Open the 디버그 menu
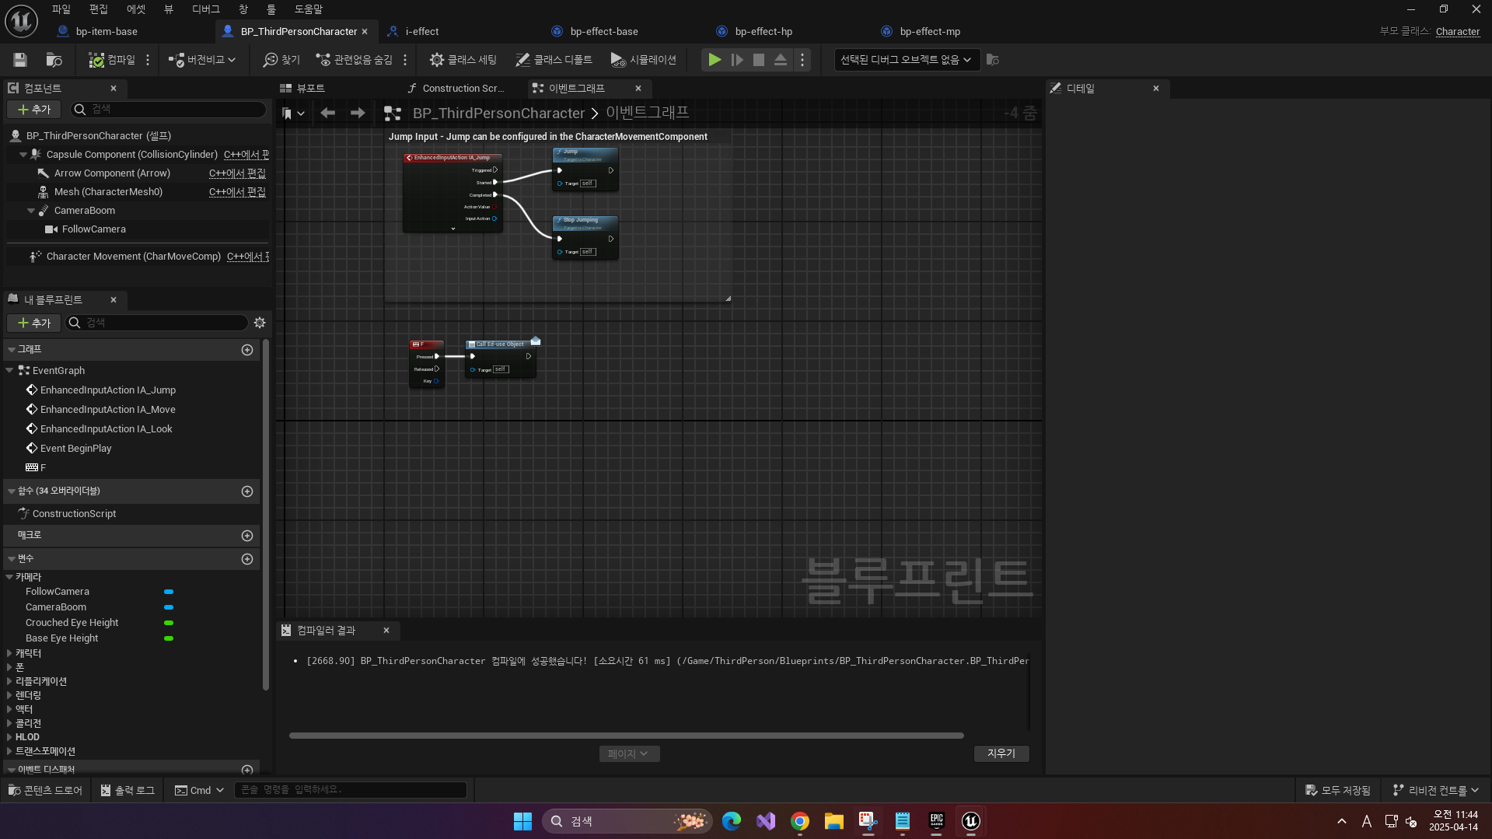This screenshot has height=839, width=1492. click(x=206, y=9)
